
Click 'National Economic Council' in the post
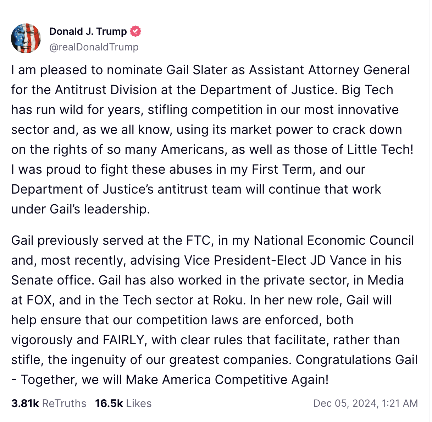(x=334, y=240)
